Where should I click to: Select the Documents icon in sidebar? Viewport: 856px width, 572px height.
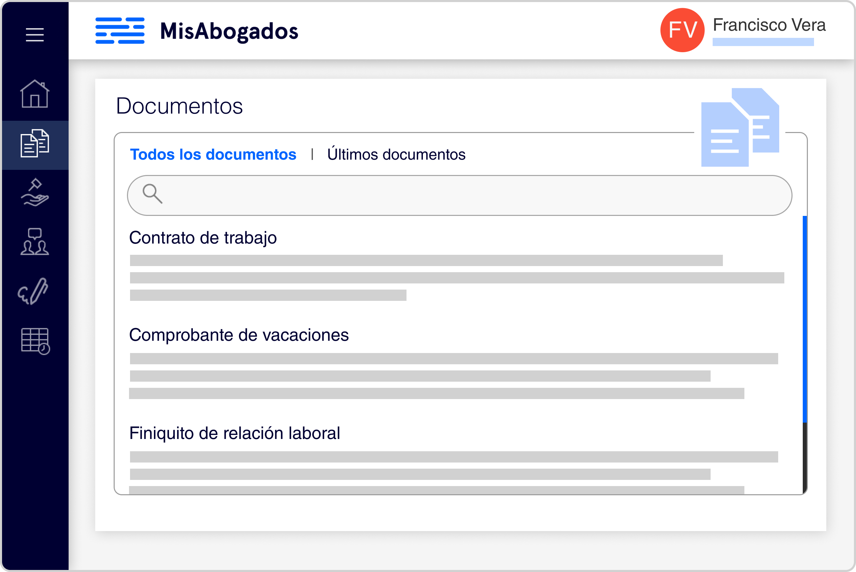point(35,144)
